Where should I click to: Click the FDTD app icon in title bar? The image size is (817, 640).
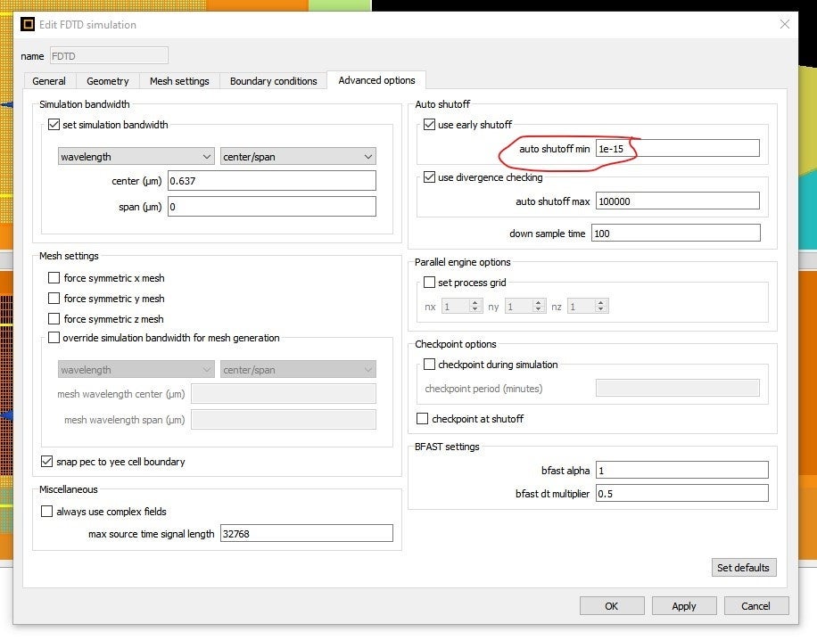tap(28, 24)
